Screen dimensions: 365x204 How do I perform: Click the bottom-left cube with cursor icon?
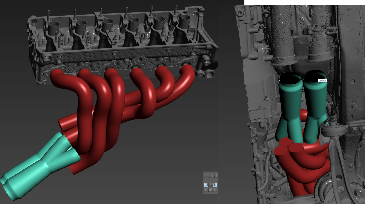tap(206, 190)
